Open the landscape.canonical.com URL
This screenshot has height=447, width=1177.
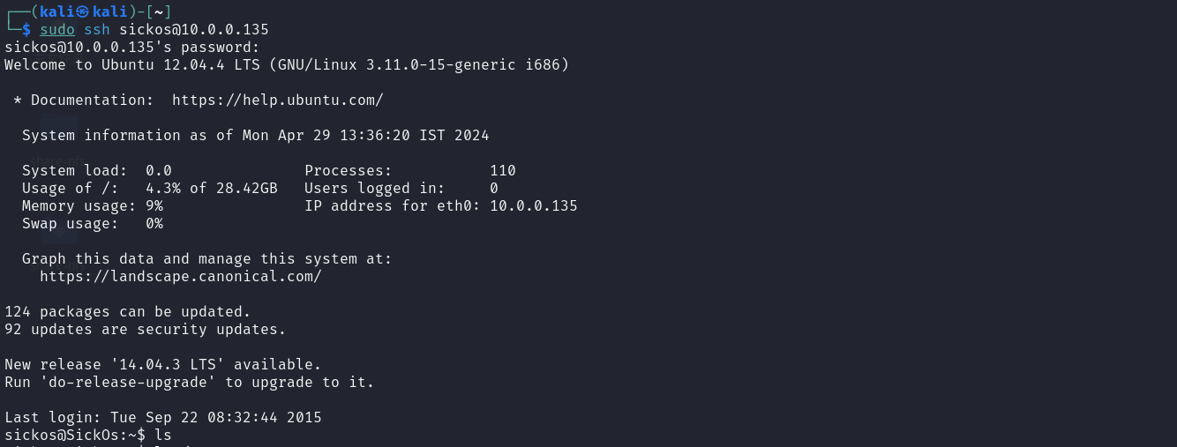pos(180,276)
